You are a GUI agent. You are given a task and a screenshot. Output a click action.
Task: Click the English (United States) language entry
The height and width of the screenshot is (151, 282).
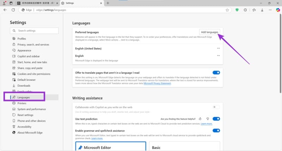pyautogui.click(x=88, y=49)
